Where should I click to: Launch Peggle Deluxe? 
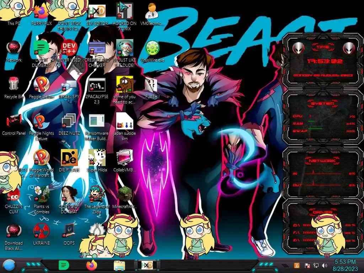(x=41, y=88)
